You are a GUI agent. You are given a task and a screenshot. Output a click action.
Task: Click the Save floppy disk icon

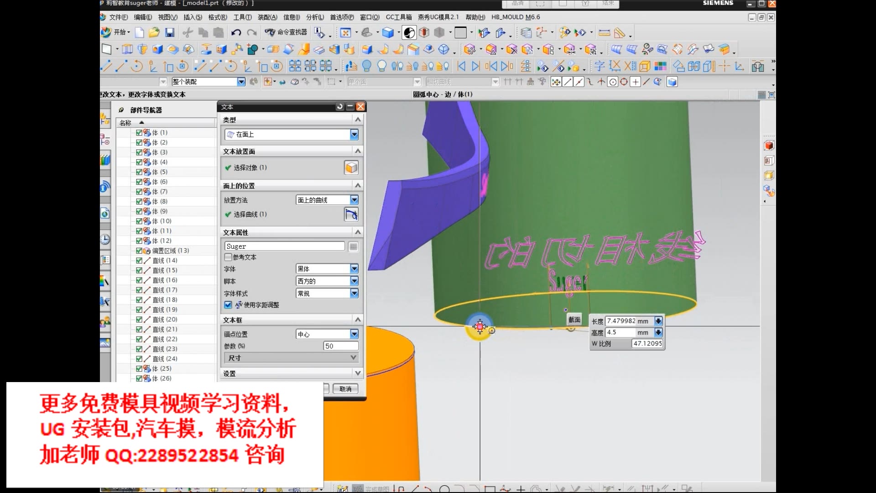(x=170, y=32)
